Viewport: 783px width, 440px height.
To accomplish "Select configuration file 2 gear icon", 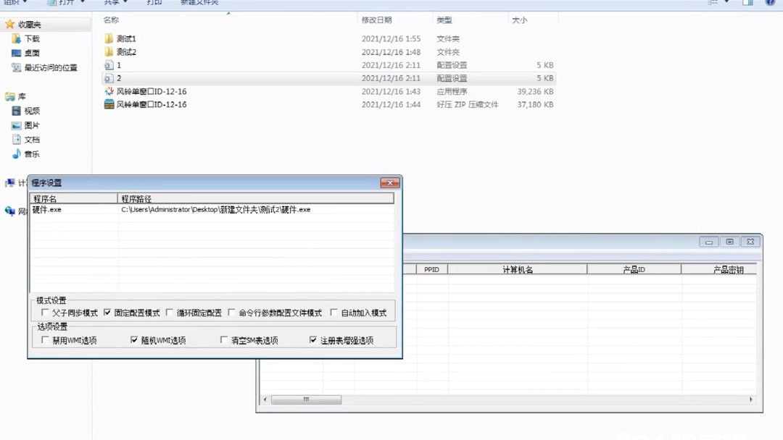I will [x=109, y=78].
